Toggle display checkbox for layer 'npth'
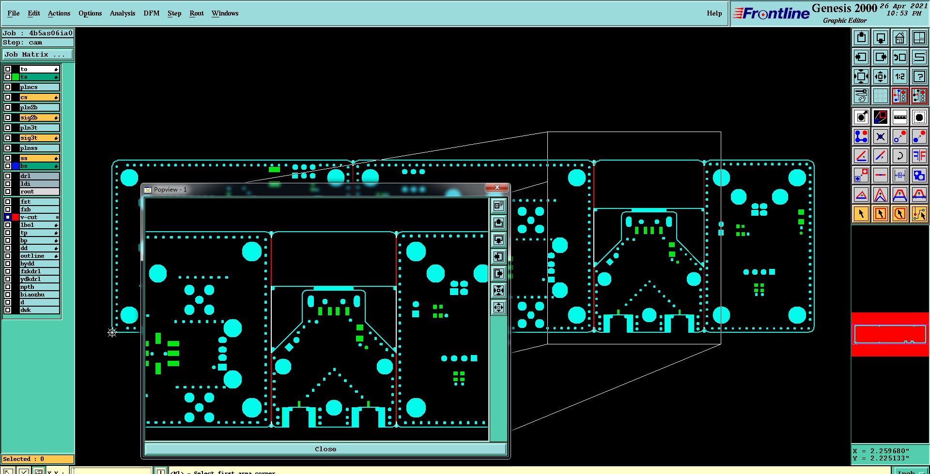Screen dimensions: 930x474 (x=8, y=287)
